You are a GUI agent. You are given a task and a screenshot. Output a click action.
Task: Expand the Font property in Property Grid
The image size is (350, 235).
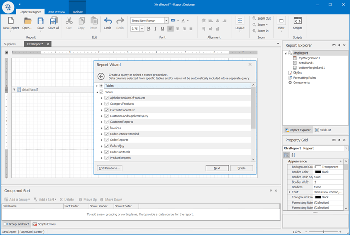[x=290, y=192]
